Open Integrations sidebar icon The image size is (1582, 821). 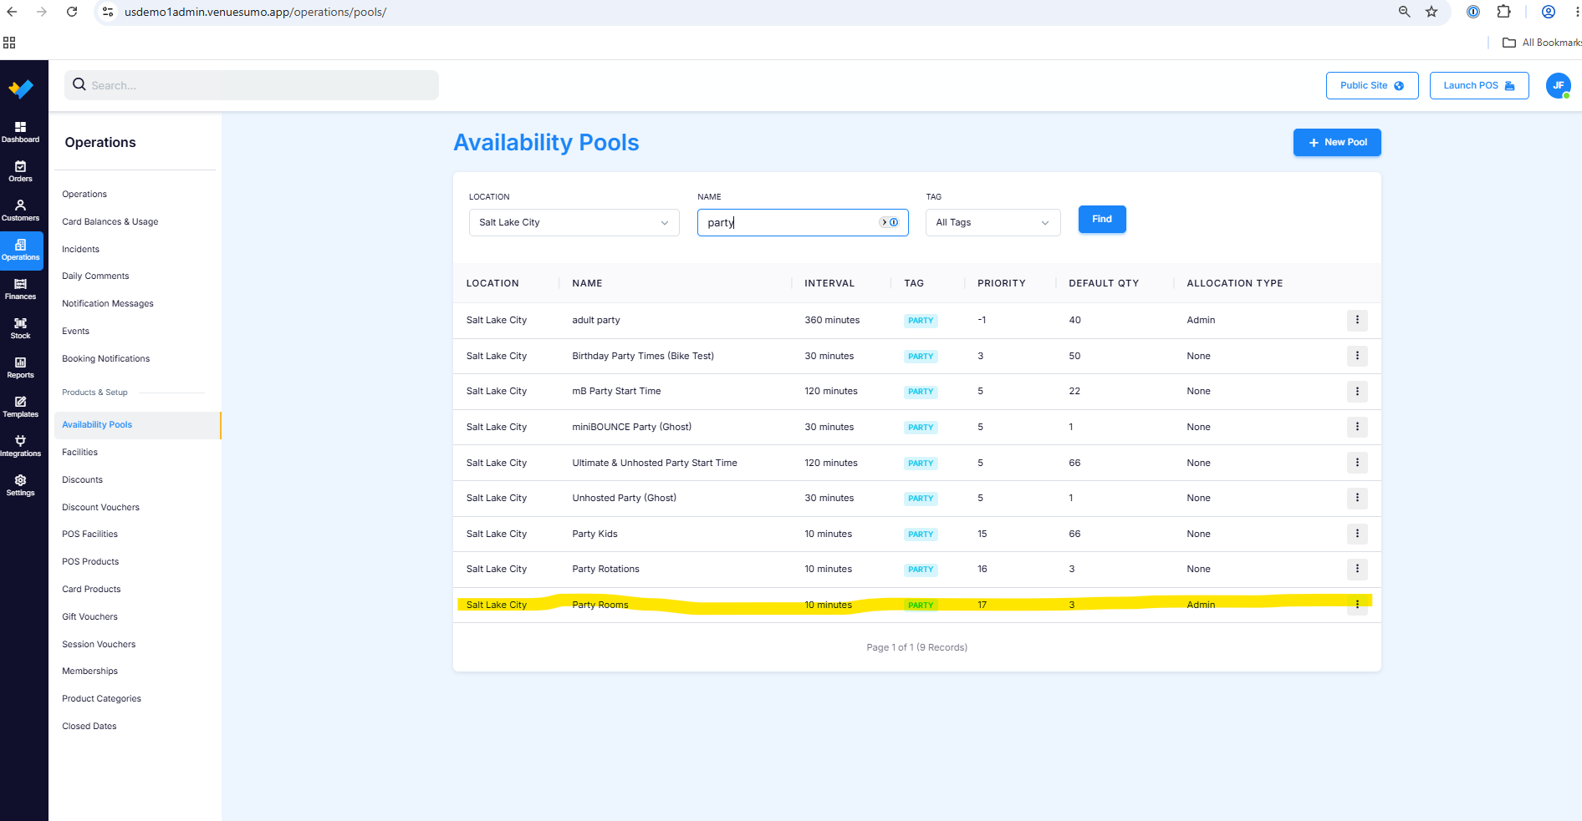[x=20, y=446]
